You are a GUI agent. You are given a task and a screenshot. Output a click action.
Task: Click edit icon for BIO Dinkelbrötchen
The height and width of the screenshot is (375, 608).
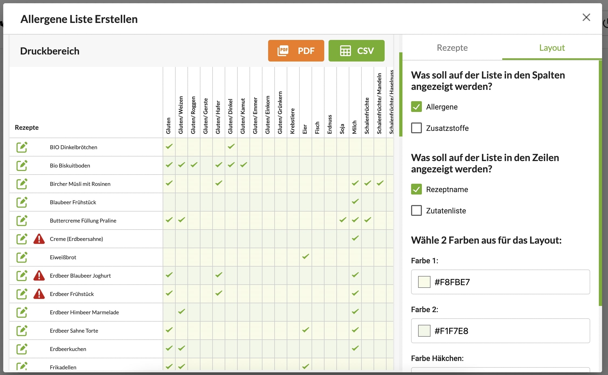click(x=22, y=147)
